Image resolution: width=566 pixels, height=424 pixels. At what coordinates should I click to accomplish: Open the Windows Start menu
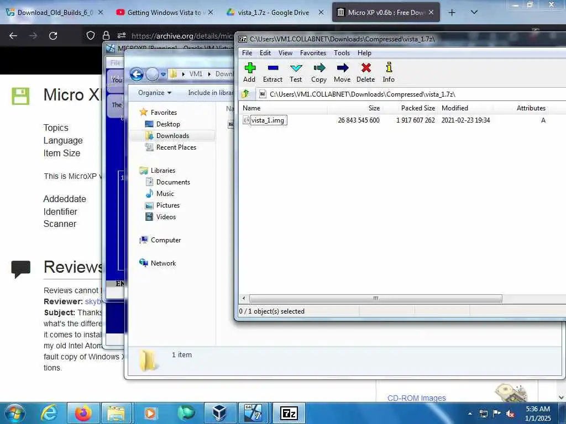pos(15,414)
